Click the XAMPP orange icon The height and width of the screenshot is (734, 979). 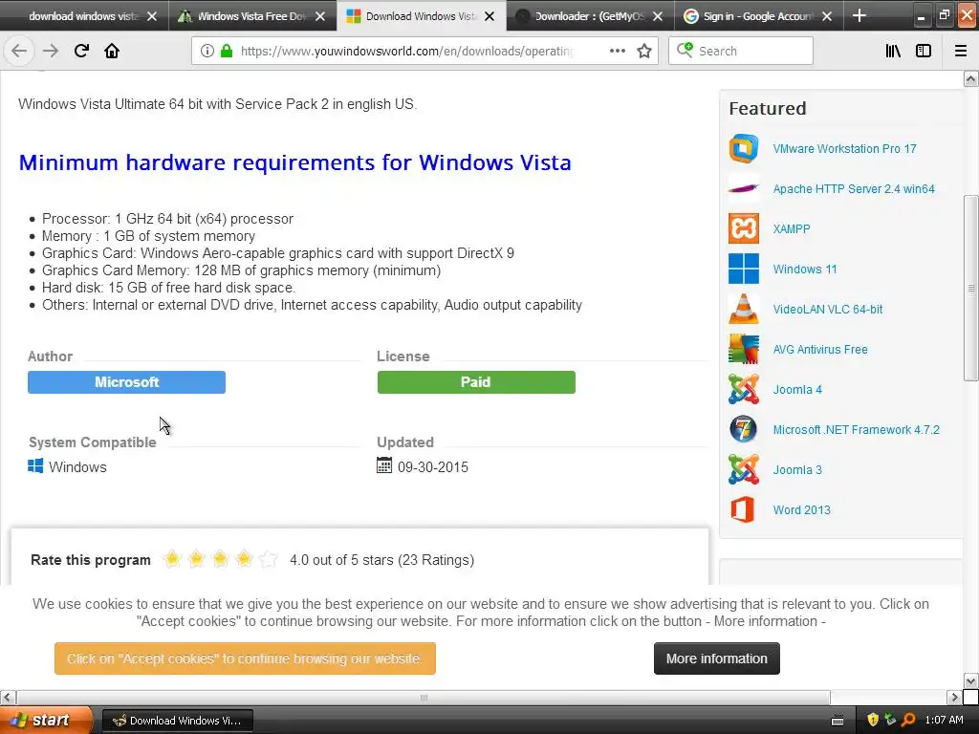coord(744,228)
